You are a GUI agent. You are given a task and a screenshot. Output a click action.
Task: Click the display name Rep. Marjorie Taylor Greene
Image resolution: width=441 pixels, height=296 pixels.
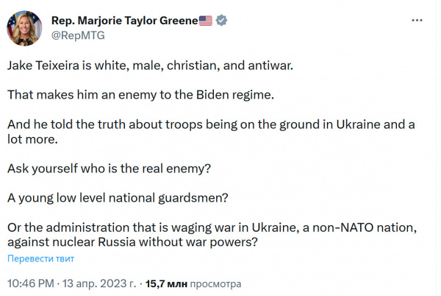123,21
